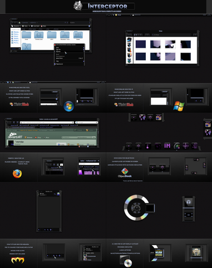Click the CD disc icon at bottom
Image resolution: width=212 pixels, height=268 pixels.
point(128,263)
